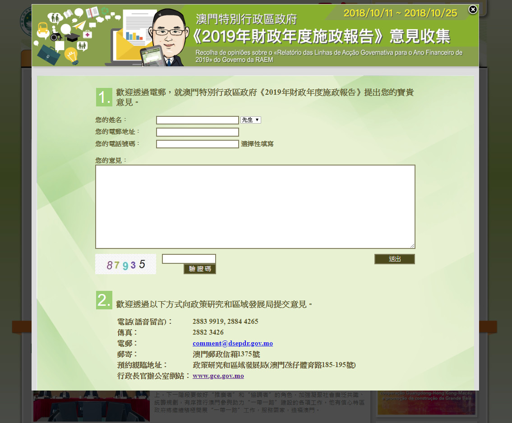Submit the form with 送出 button

[394, 259]
